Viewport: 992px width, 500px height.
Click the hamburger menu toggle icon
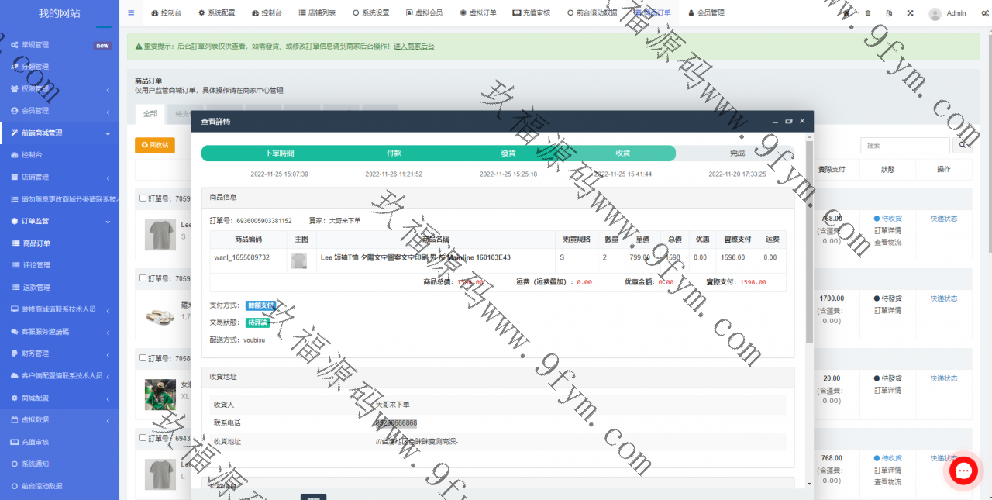(x=131, y=13)
